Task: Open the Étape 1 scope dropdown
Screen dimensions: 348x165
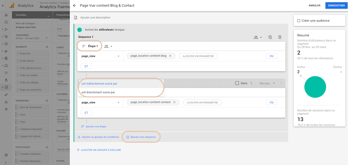Action: 108,46
